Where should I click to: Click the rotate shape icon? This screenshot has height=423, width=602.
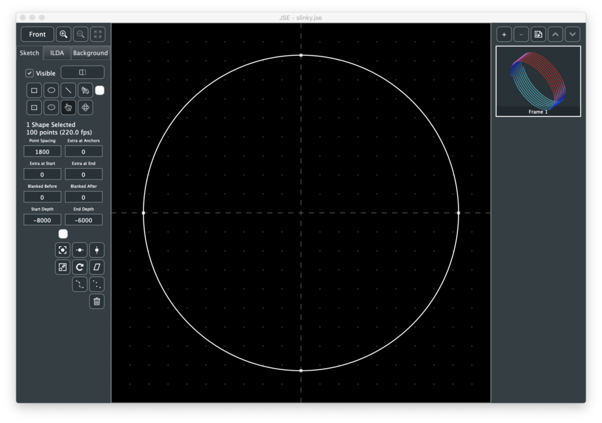(x=80, y=267)
